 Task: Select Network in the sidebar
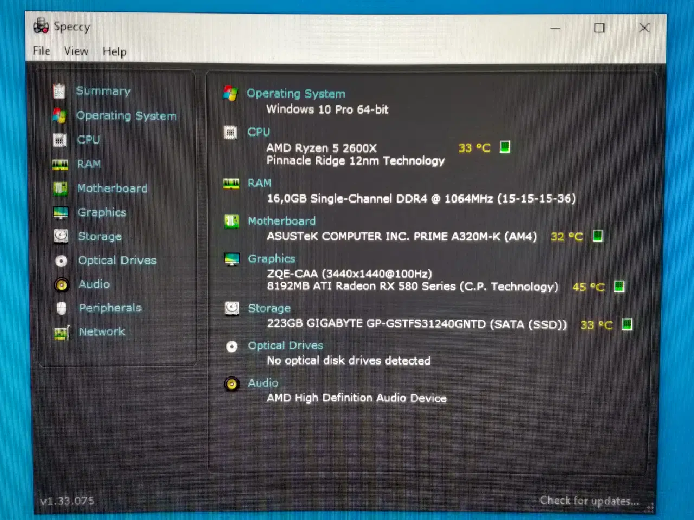pos(102,332)
